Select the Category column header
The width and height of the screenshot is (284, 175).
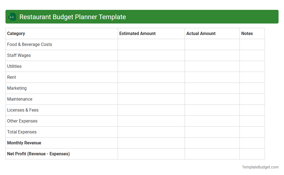16,33
